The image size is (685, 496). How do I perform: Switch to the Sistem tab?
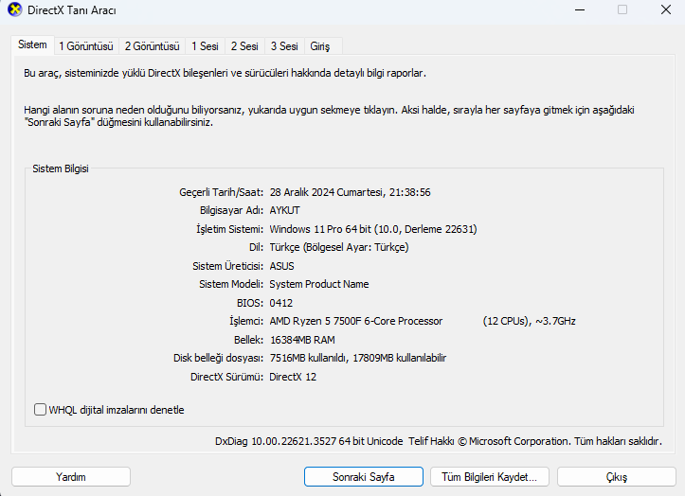click(32, 45)
